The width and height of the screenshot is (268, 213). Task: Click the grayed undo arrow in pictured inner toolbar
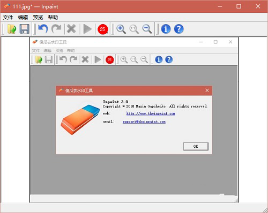pos(63,59)
